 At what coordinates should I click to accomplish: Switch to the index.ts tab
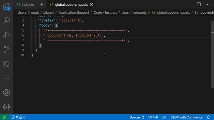(x=28, y=5)
